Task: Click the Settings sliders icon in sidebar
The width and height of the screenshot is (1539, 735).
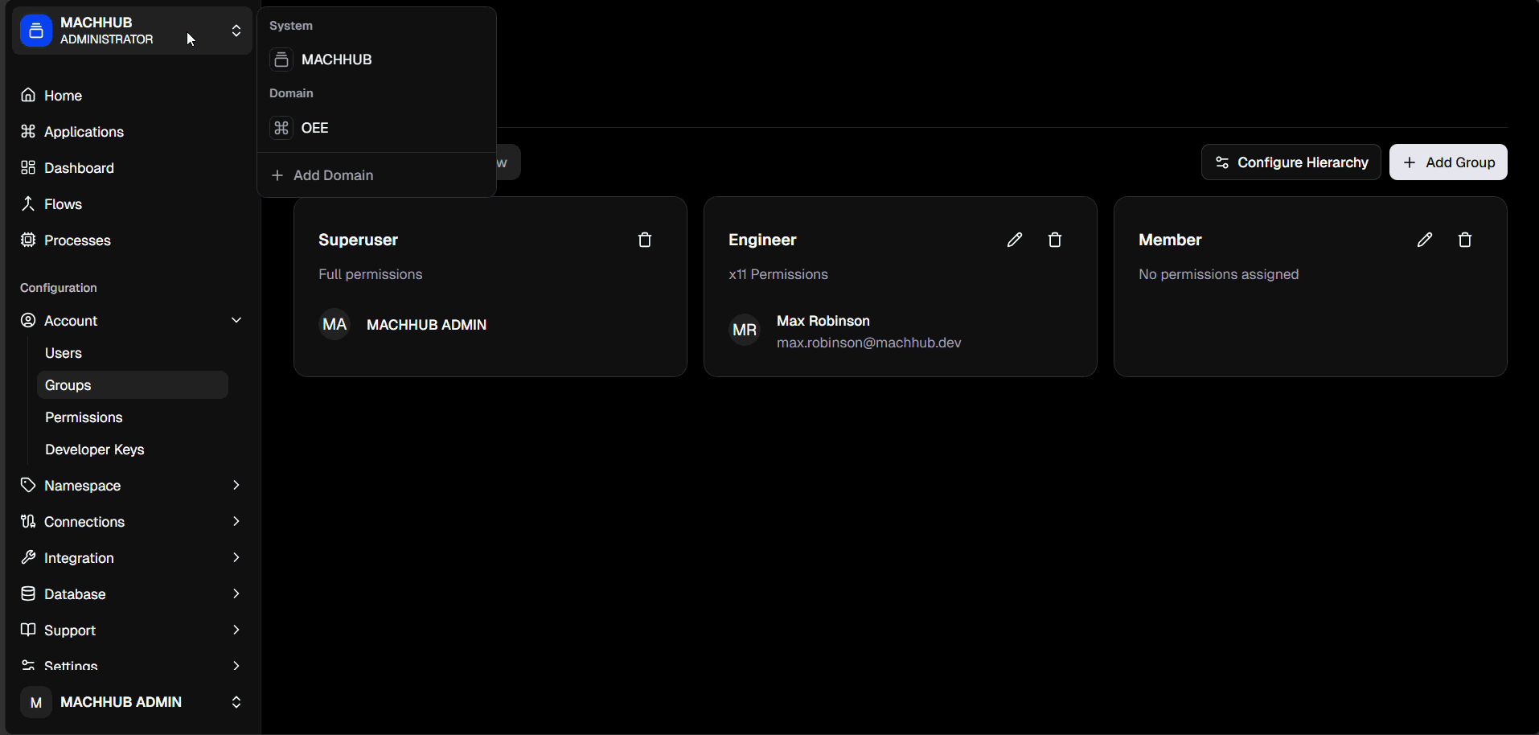Action: tap(28, 665)
